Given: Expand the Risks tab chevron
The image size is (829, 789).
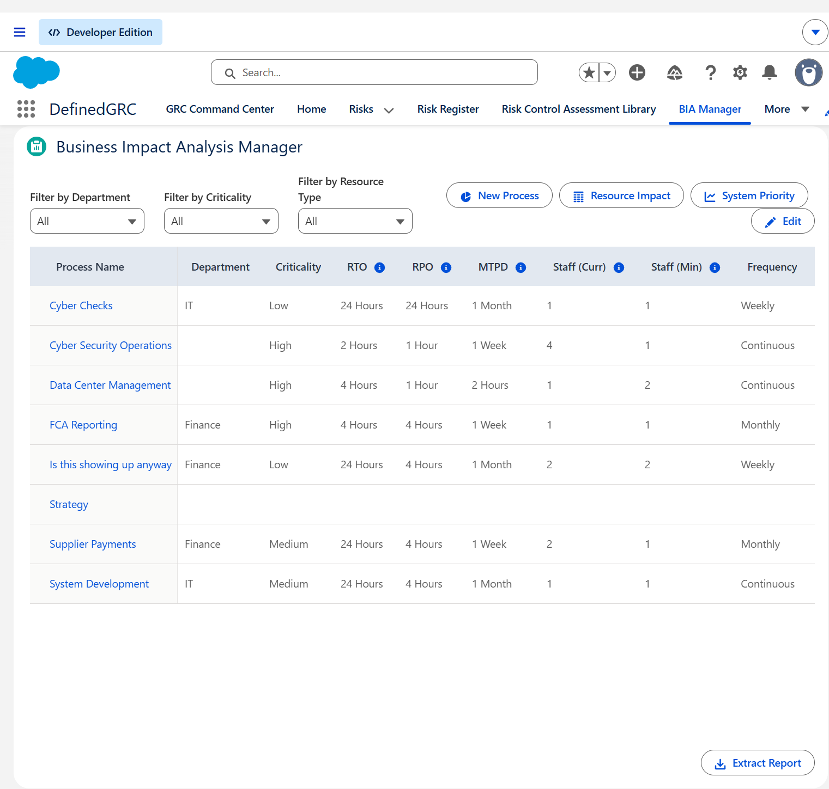Looking at the screenshot, I should [x=389, y=110].
